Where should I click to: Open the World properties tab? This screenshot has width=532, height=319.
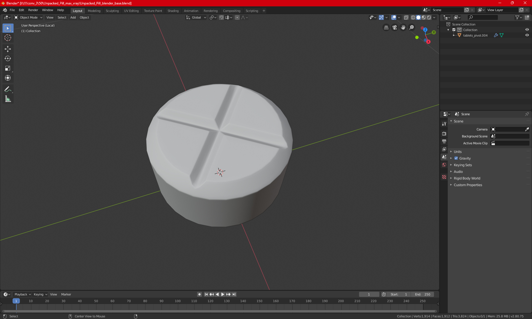444,165
